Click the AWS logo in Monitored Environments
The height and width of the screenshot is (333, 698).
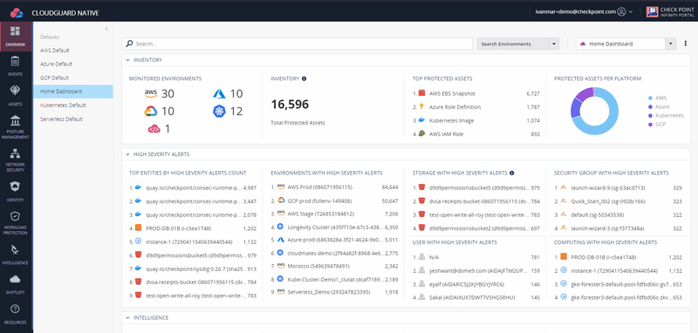point(151,93)
